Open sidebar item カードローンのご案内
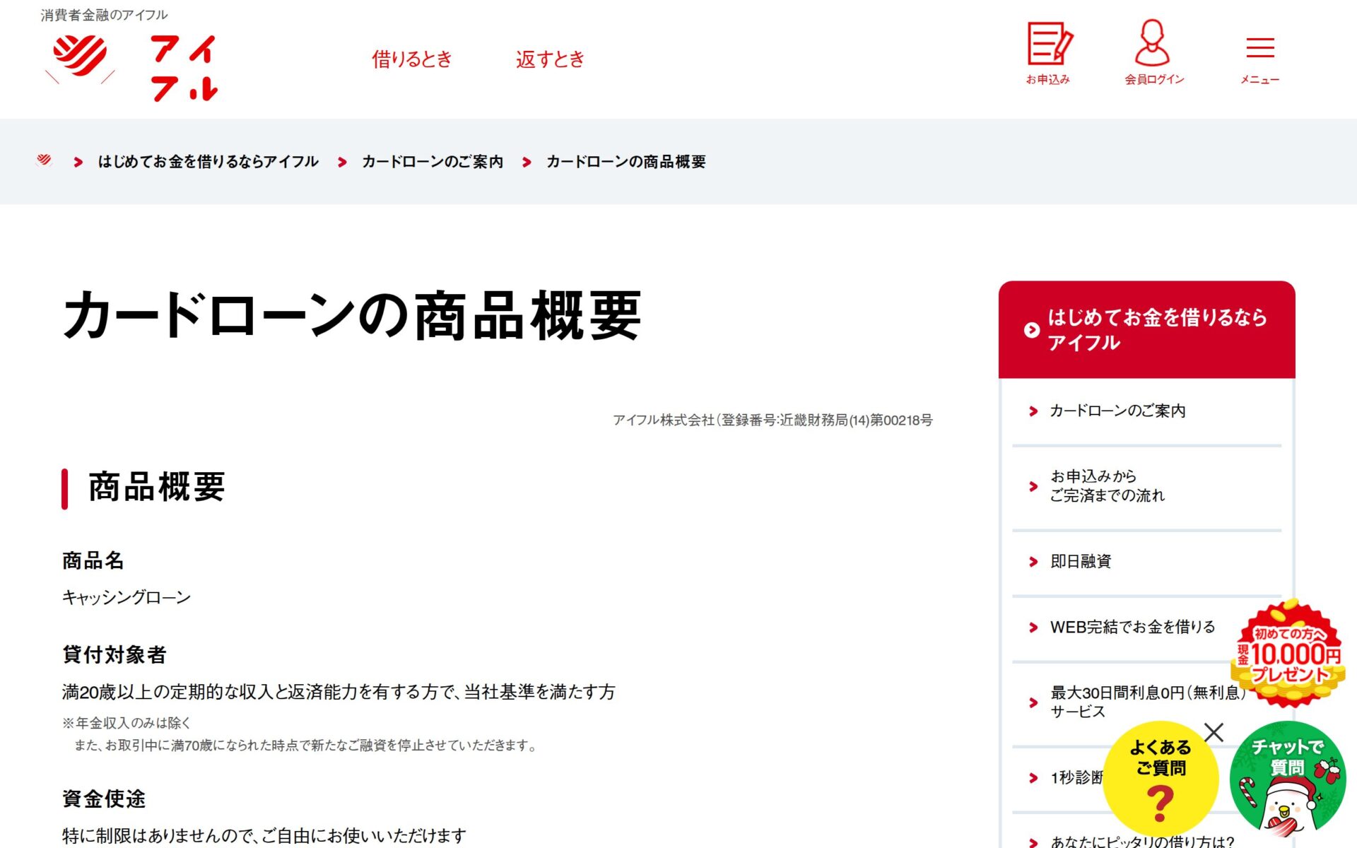 [x=1117, y=411]
